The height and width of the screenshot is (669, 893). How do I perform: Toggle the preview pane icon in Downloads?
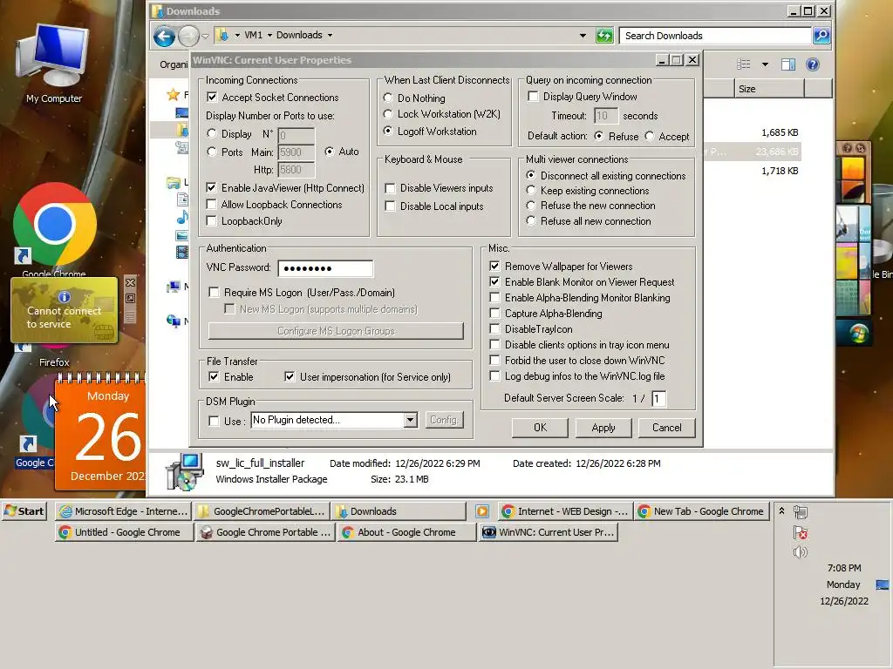click(x=788, y=64)
